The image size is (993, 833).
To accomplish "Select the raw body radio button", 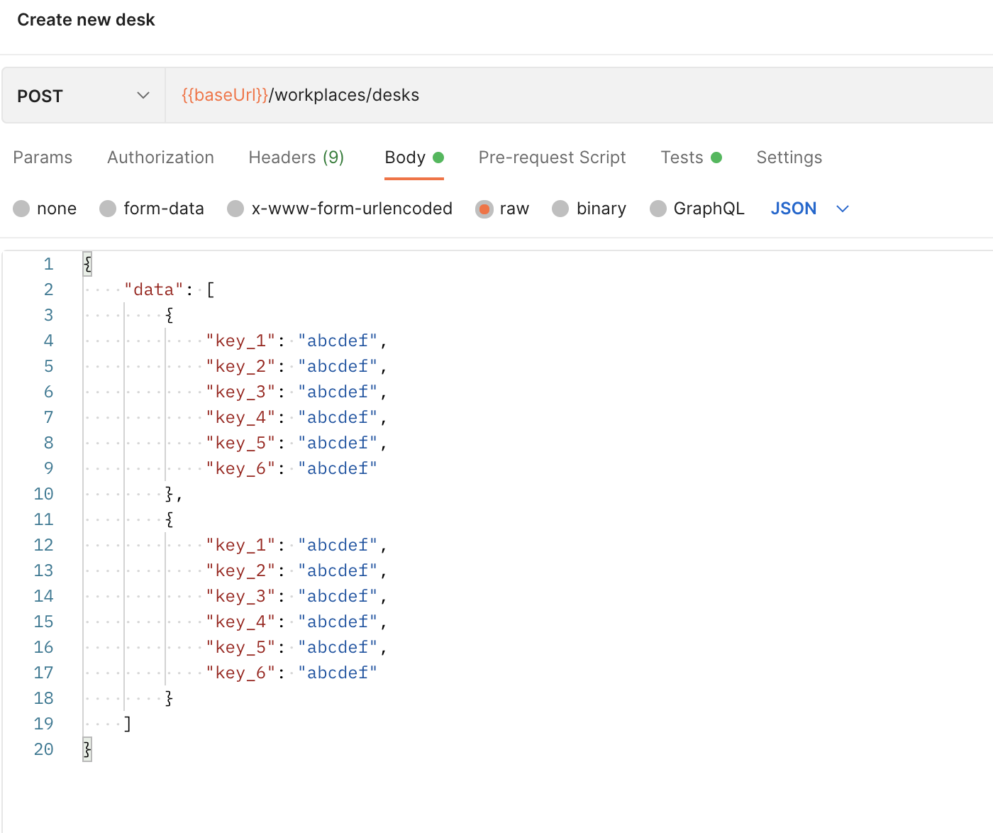I will pyautogui.click(x=484, y=209).
